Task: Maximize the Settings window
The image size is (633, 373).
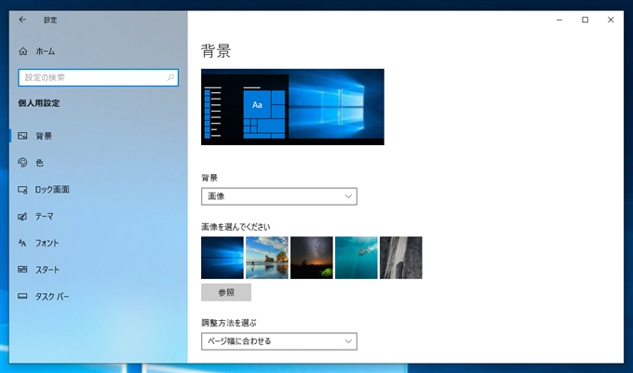Action: pos(585,20)
